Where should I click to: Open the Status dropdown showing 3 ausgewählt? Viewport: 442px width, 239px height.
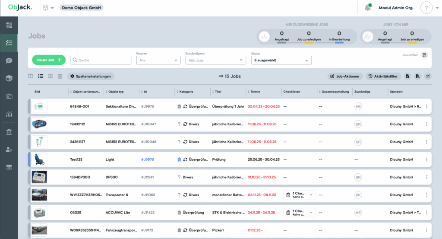281,61
